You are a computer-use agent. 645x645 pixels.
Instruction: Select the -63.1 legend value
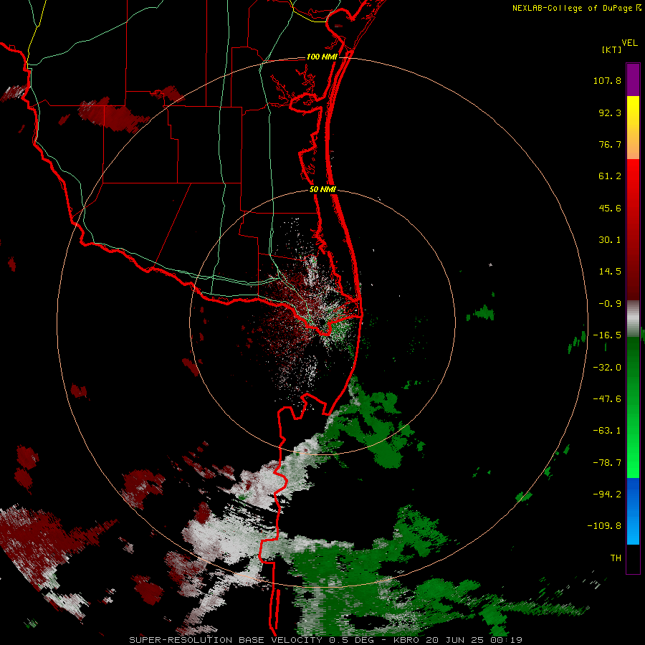[607, 431]
